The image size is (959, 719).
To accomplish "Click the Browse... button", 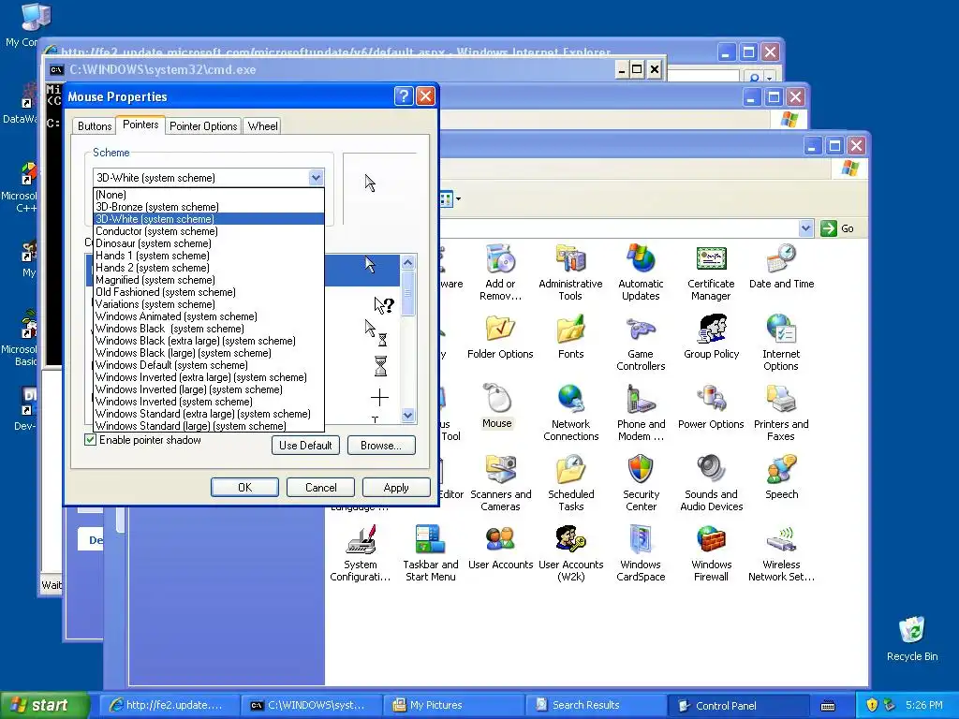I will (x=381, y=445).
